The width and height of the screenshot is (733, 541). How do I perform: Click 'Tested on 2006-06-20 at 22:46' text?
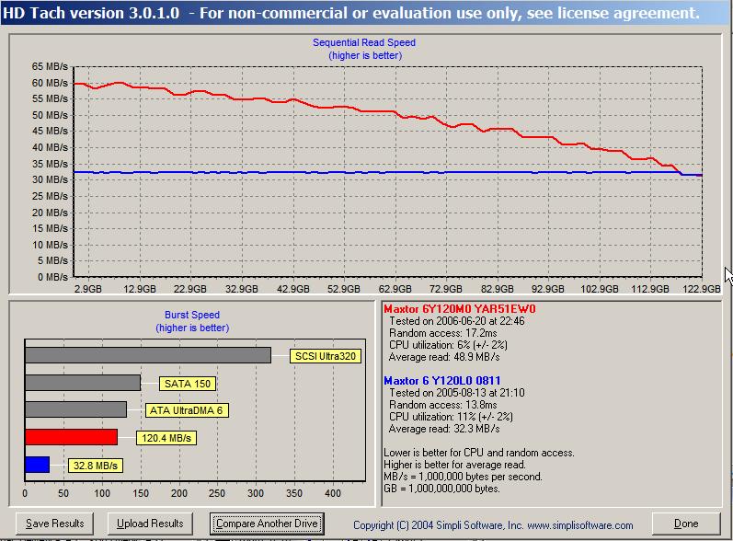coord(457,321)
